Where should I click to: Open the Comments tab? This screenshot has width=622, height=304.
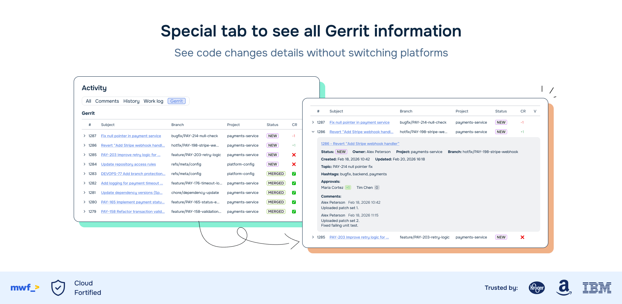[x=107, y=101]
